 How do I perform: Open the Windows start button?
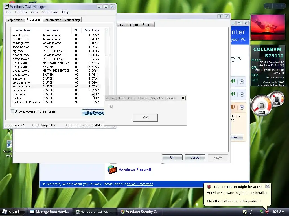[x=12, y=212]
